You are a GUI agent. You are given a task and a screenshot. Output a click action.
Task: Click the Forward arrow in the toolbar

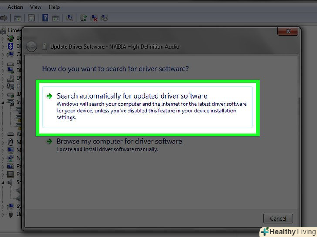pos(3,18)
